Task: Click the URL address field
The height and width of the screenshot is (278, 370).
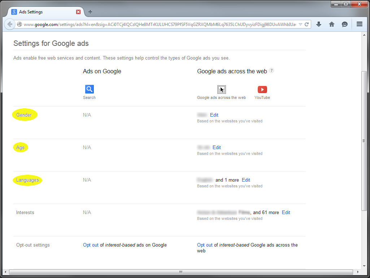Action: (x=160, y=24)
